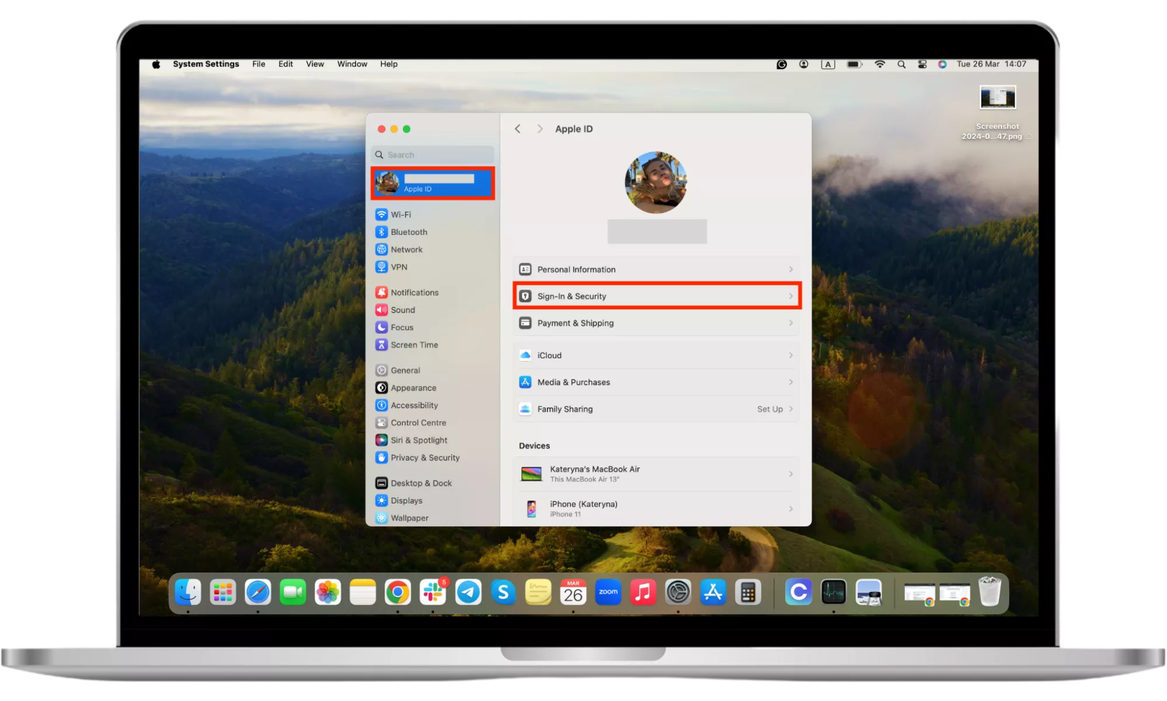Click the Search field in sidebar
The image size is (1167, 701).
click(433, 155)
